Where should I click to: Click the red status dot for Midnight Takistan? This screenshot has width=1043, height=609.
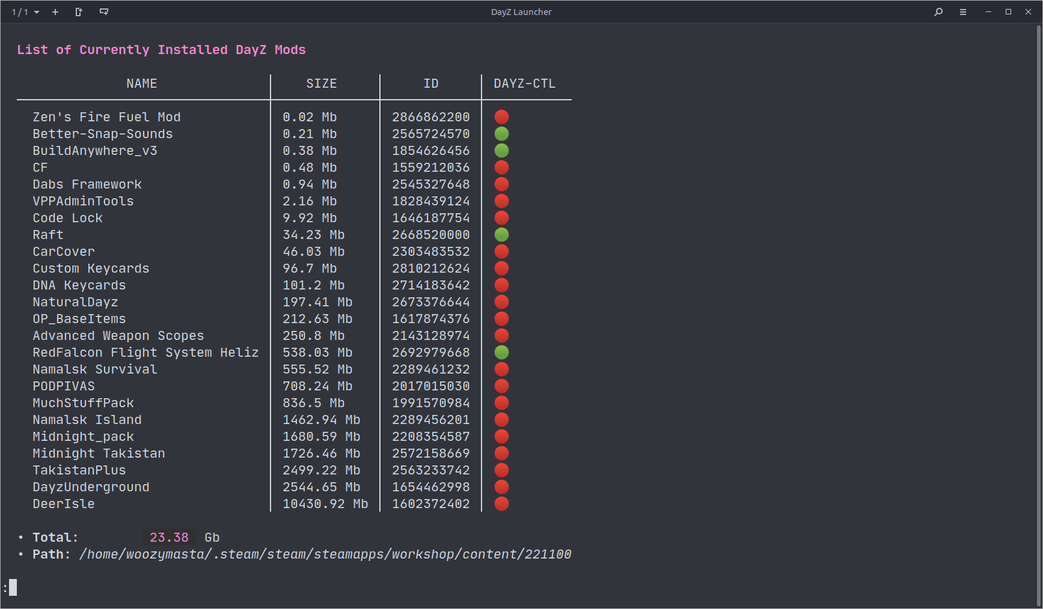501,453
